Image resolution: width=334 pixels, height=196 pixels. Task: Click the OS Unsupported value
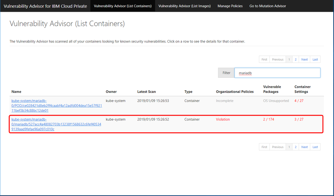point(276,101)
